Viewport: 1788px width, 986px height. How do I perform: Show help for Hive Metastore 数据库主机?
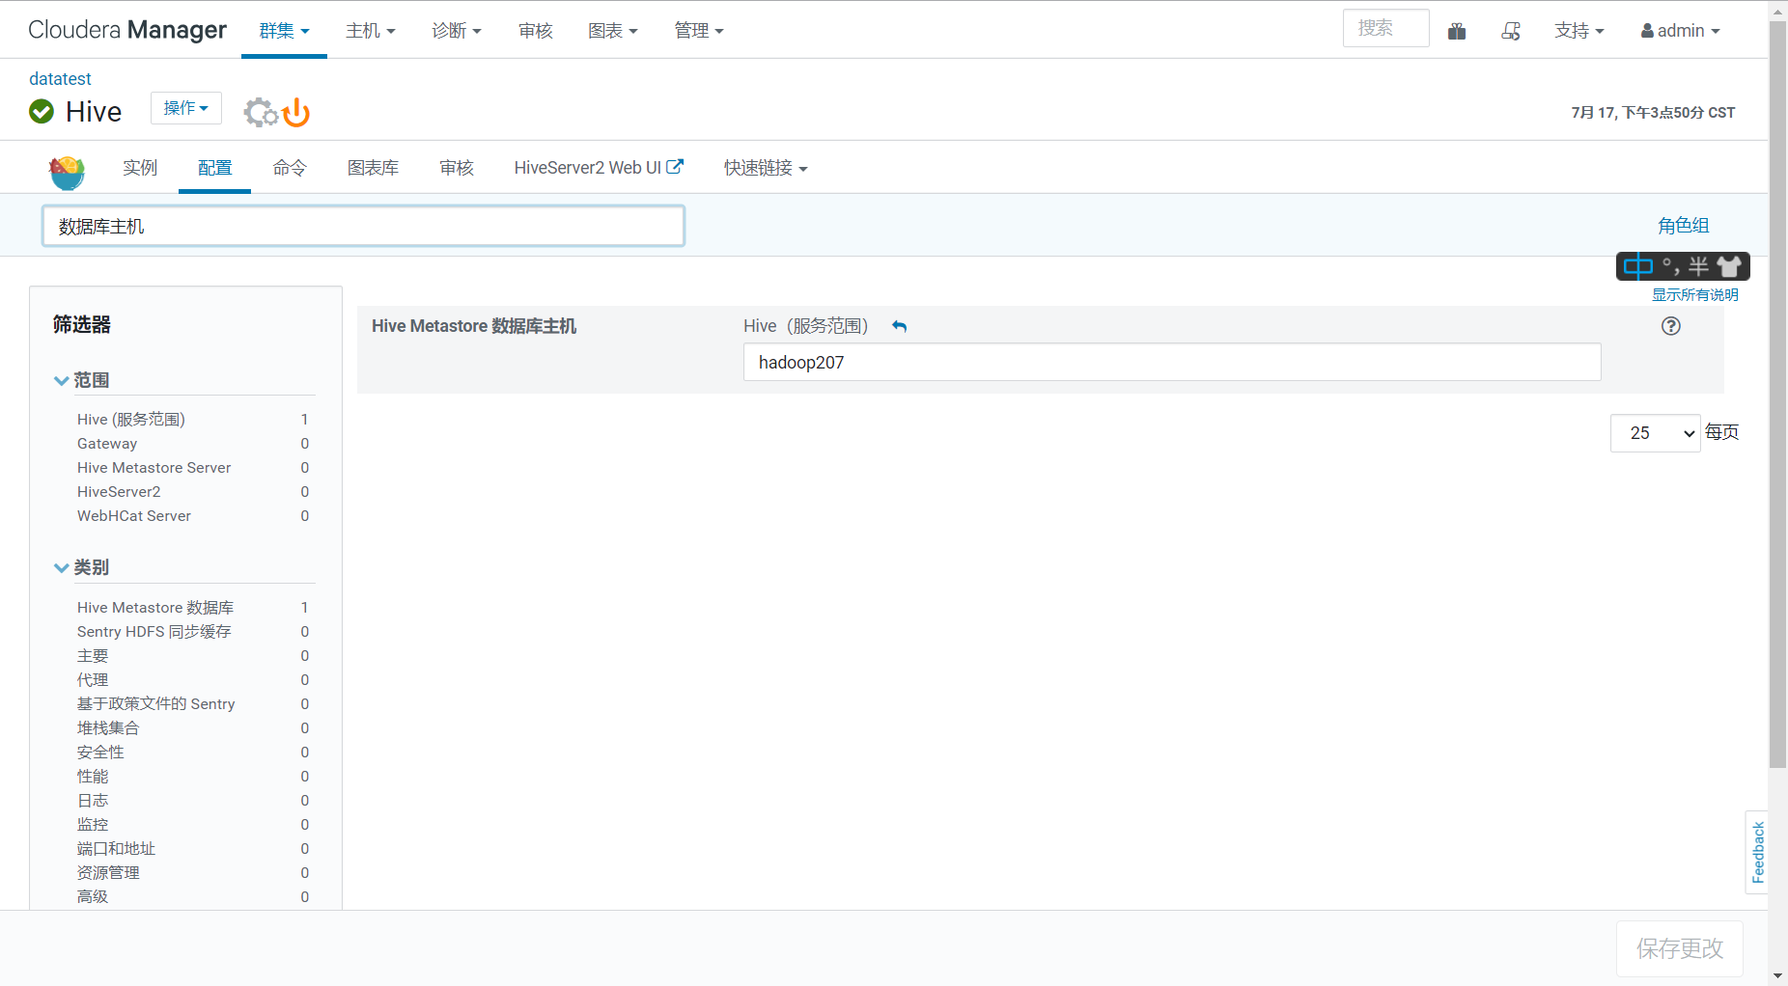[1671, 326]
